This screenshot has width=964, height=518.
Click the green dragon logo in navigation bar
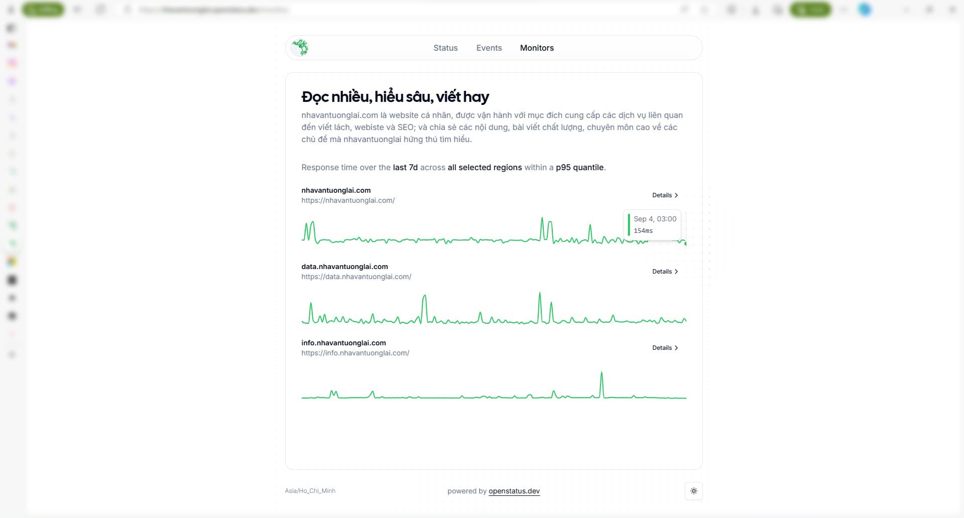[300, 48]
